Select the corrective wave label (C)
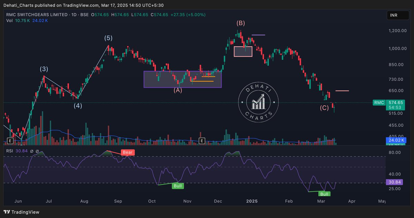 pyautogui.click(x=324, y=108)
